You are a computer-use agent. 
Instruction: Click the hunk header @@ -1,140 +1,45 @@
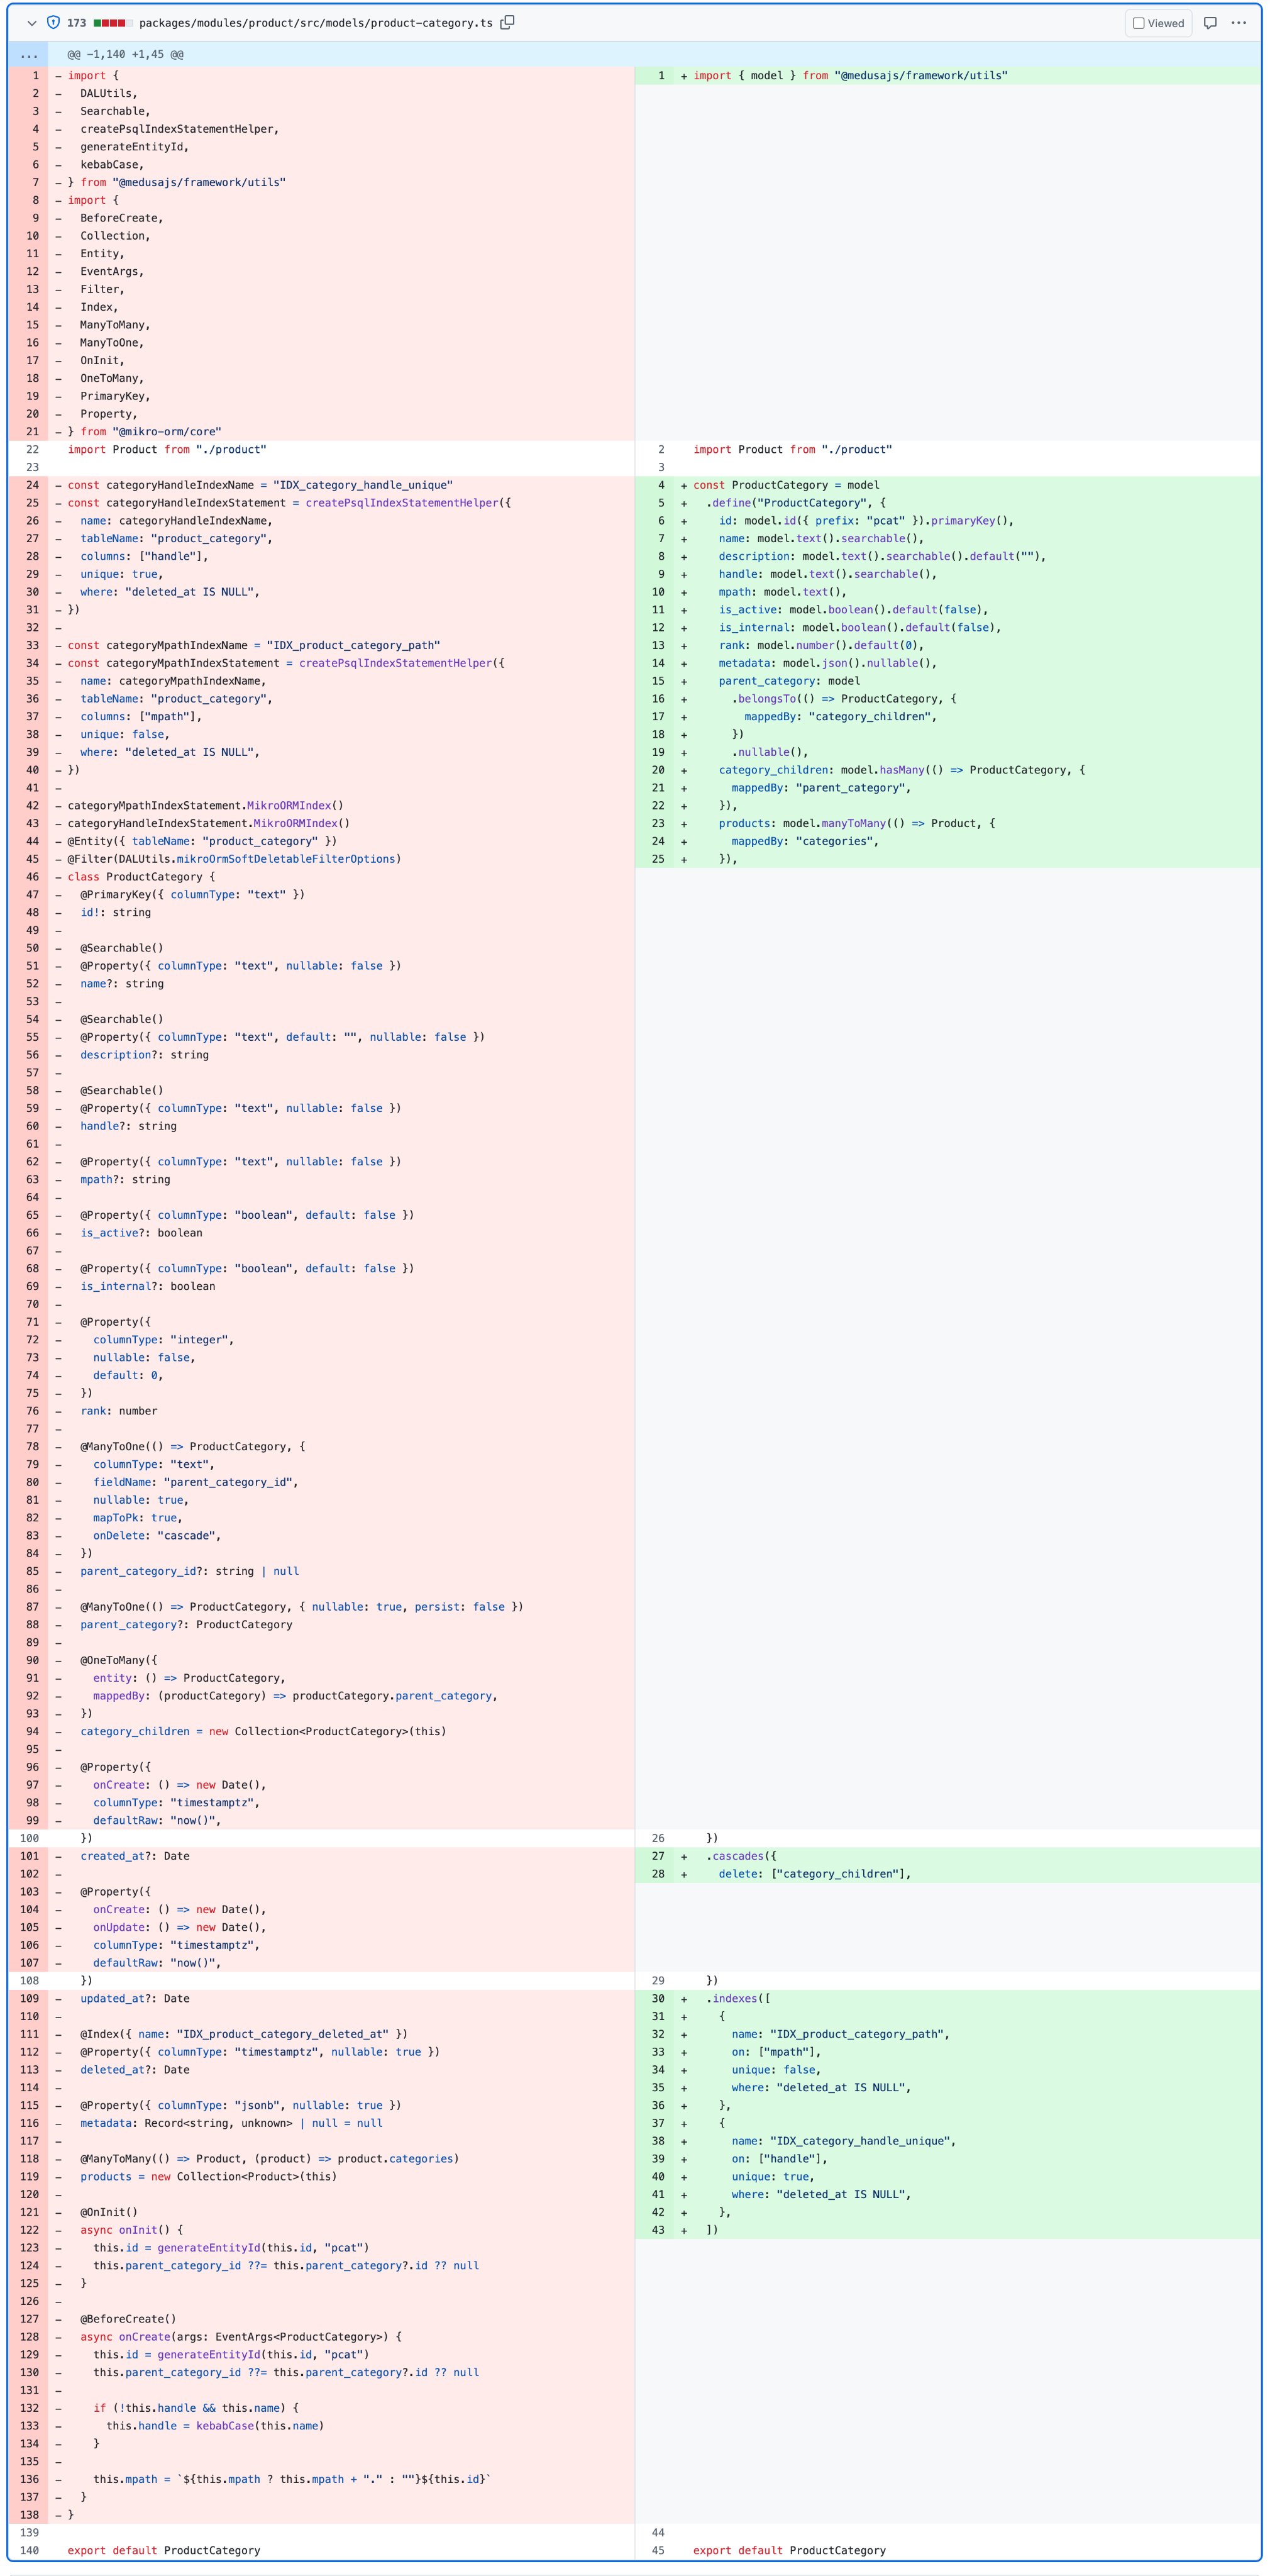pyautogui.click(x=125, y=55)
